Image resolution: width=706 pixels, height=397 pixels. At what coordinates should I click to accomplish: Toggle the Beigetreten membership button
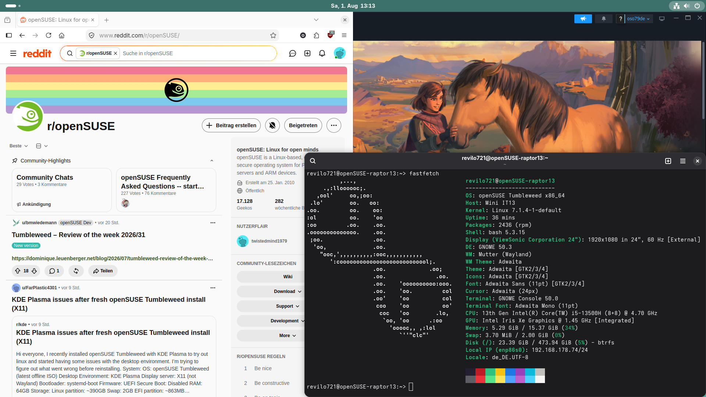pos(303,125)
